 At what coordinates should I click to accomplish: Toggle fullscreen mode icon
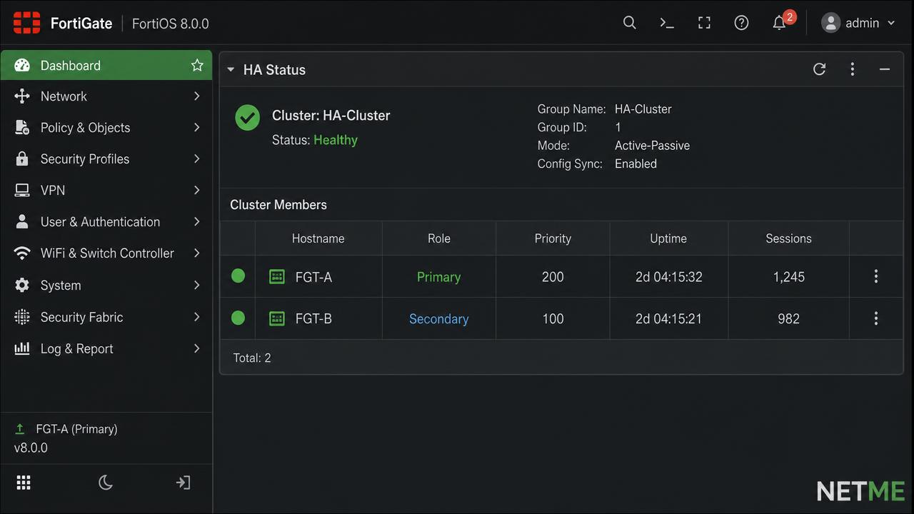pyautogui.click(x=704, y=23)
